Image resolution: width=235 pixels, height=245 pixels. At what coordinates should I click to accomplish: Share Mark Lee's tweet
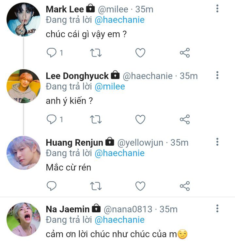[x=185, y=53]
